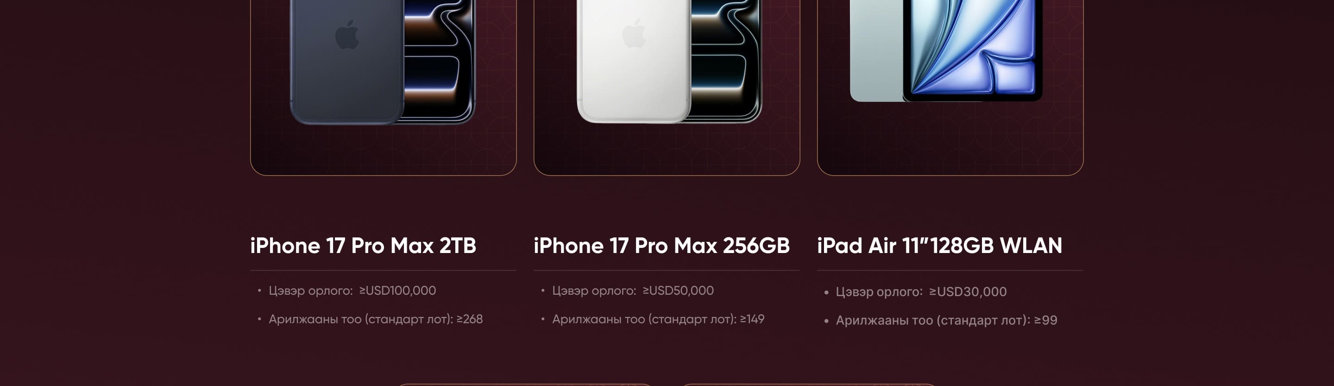The image size is (1334, 386).
Task: Click the ≥USD50,000 net deposit requirement
Action: (x=678, y=291)
